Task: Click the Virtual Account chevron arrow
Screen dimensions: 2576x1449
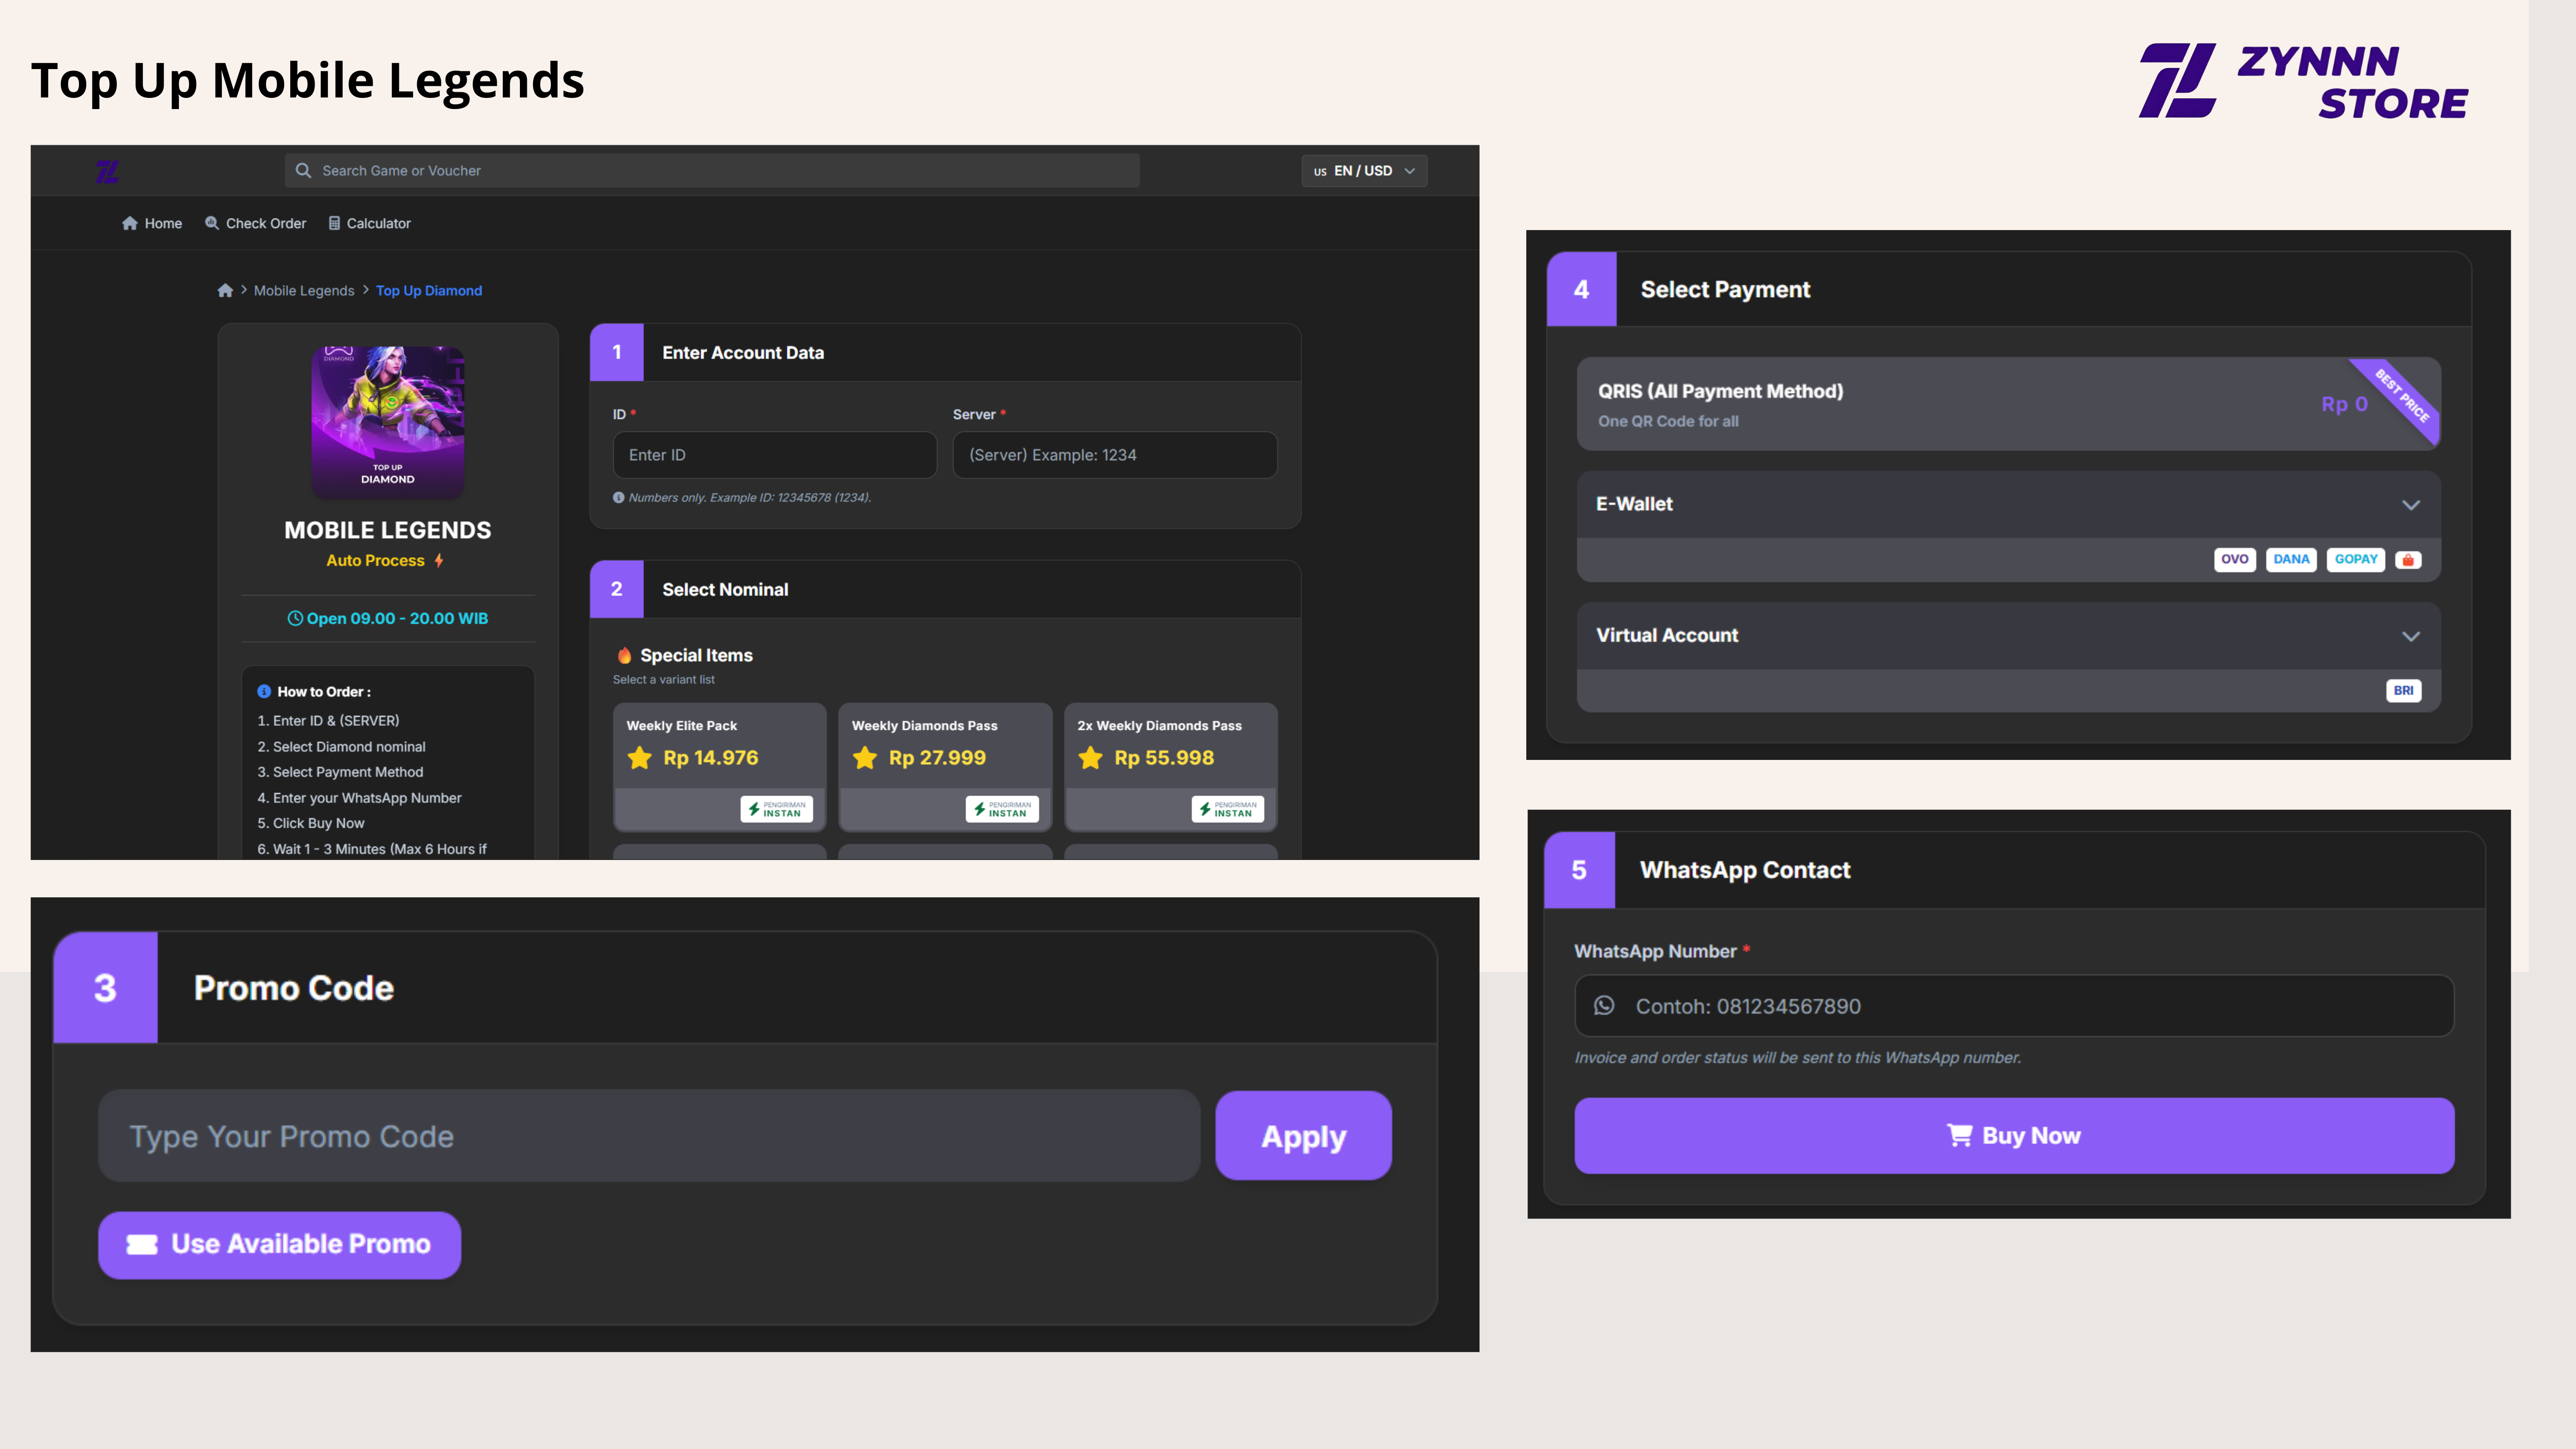Action: 2411,636
